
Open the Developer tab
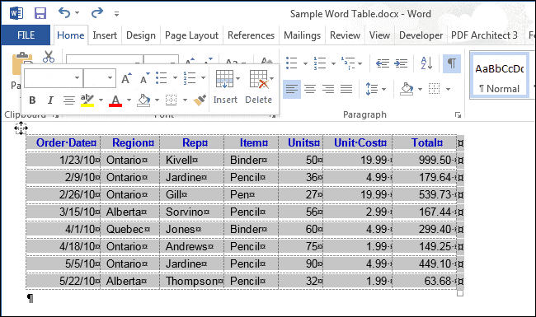(x=421, y=35)
